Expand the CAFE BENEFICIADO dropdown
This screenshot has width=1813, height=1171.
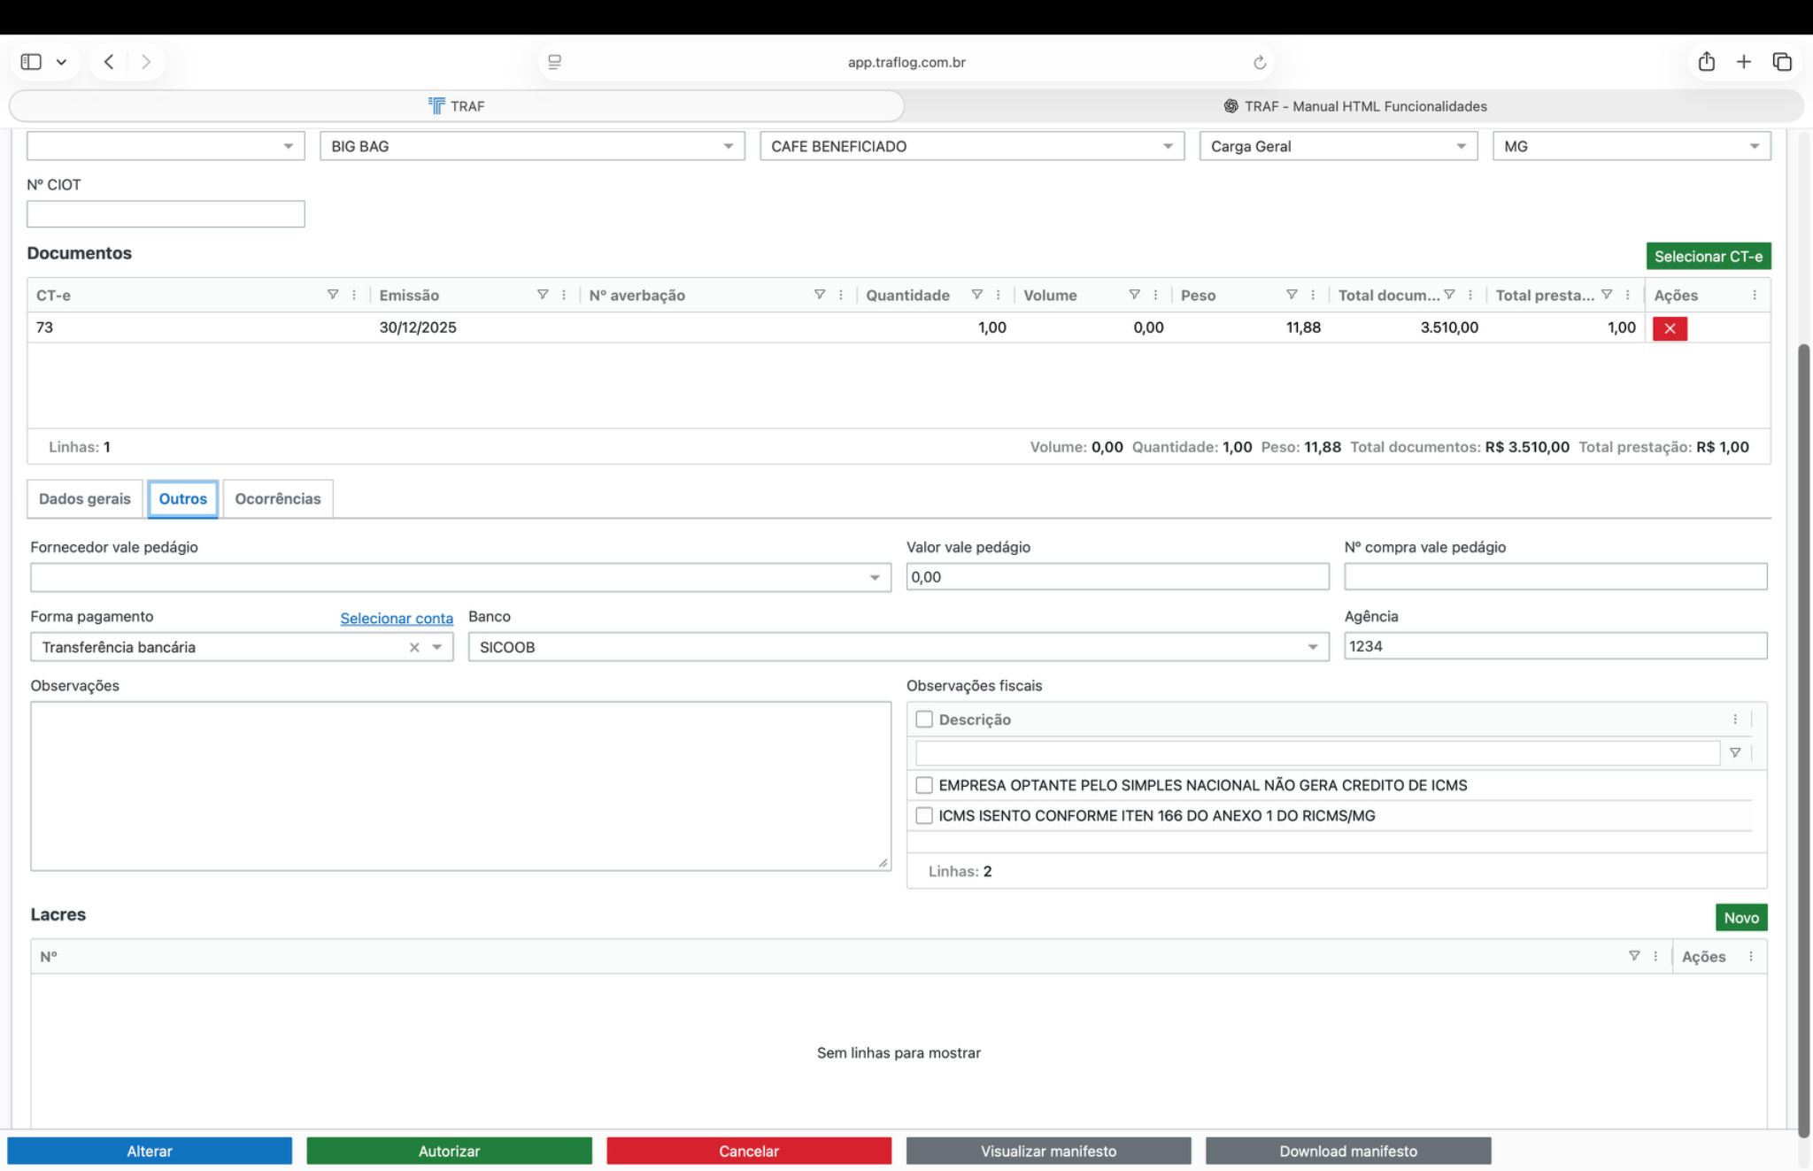coord(1168,146)
